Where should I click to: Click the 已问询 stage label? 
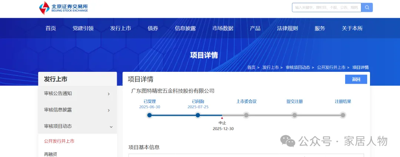click(198, 101)
